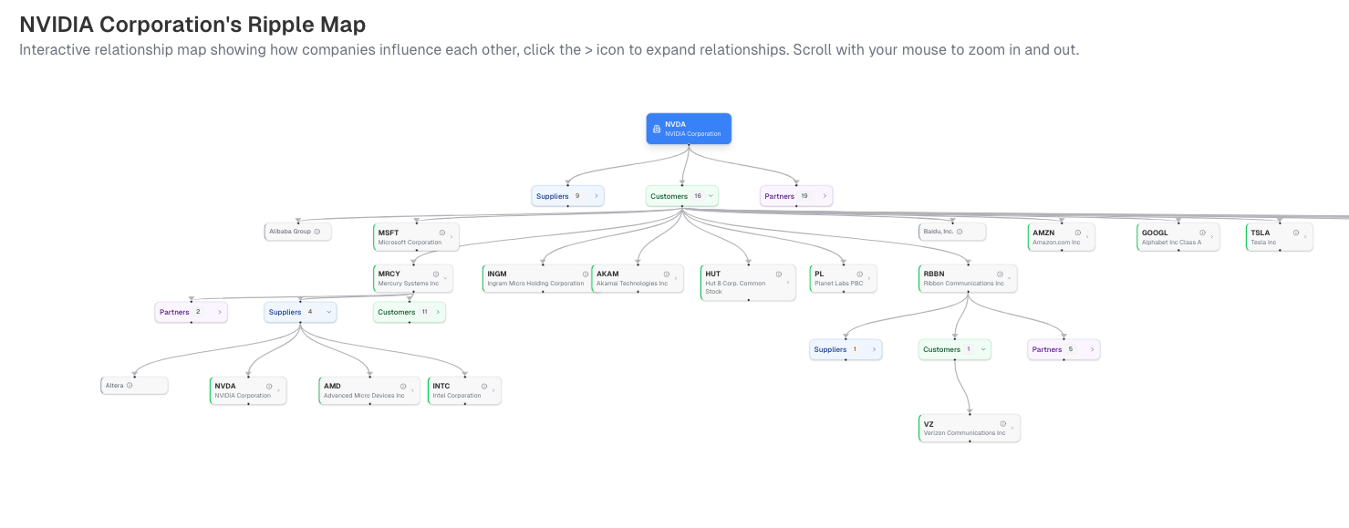Image resolution: width=1349 pixels, height=528 pixels.
Task: Click the building icon on root NVDA node
Action: pos(656,129)
